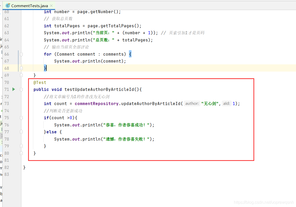This screenshot has height=207, width=296.
Task: Click 'int count' declaration on line 73
Action: (x=55, y=104)
